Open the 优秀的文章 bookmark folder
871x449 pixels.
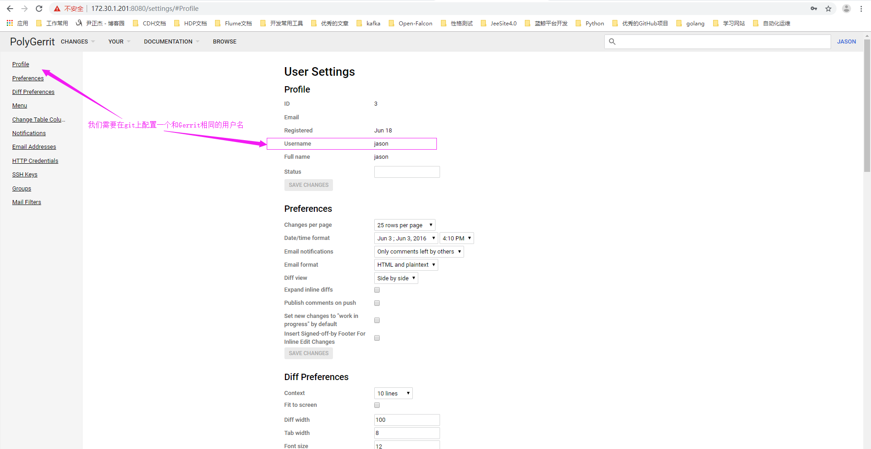[330, 23]
